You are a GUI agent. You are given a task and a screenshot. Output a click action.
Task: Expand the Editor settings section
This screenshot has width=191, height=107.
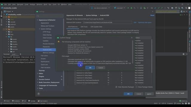38,73
